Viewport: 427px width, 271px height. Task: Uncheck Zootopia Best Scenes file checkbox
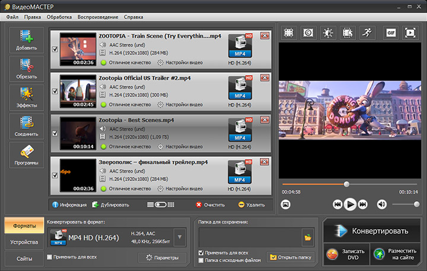tap(55, 133)
